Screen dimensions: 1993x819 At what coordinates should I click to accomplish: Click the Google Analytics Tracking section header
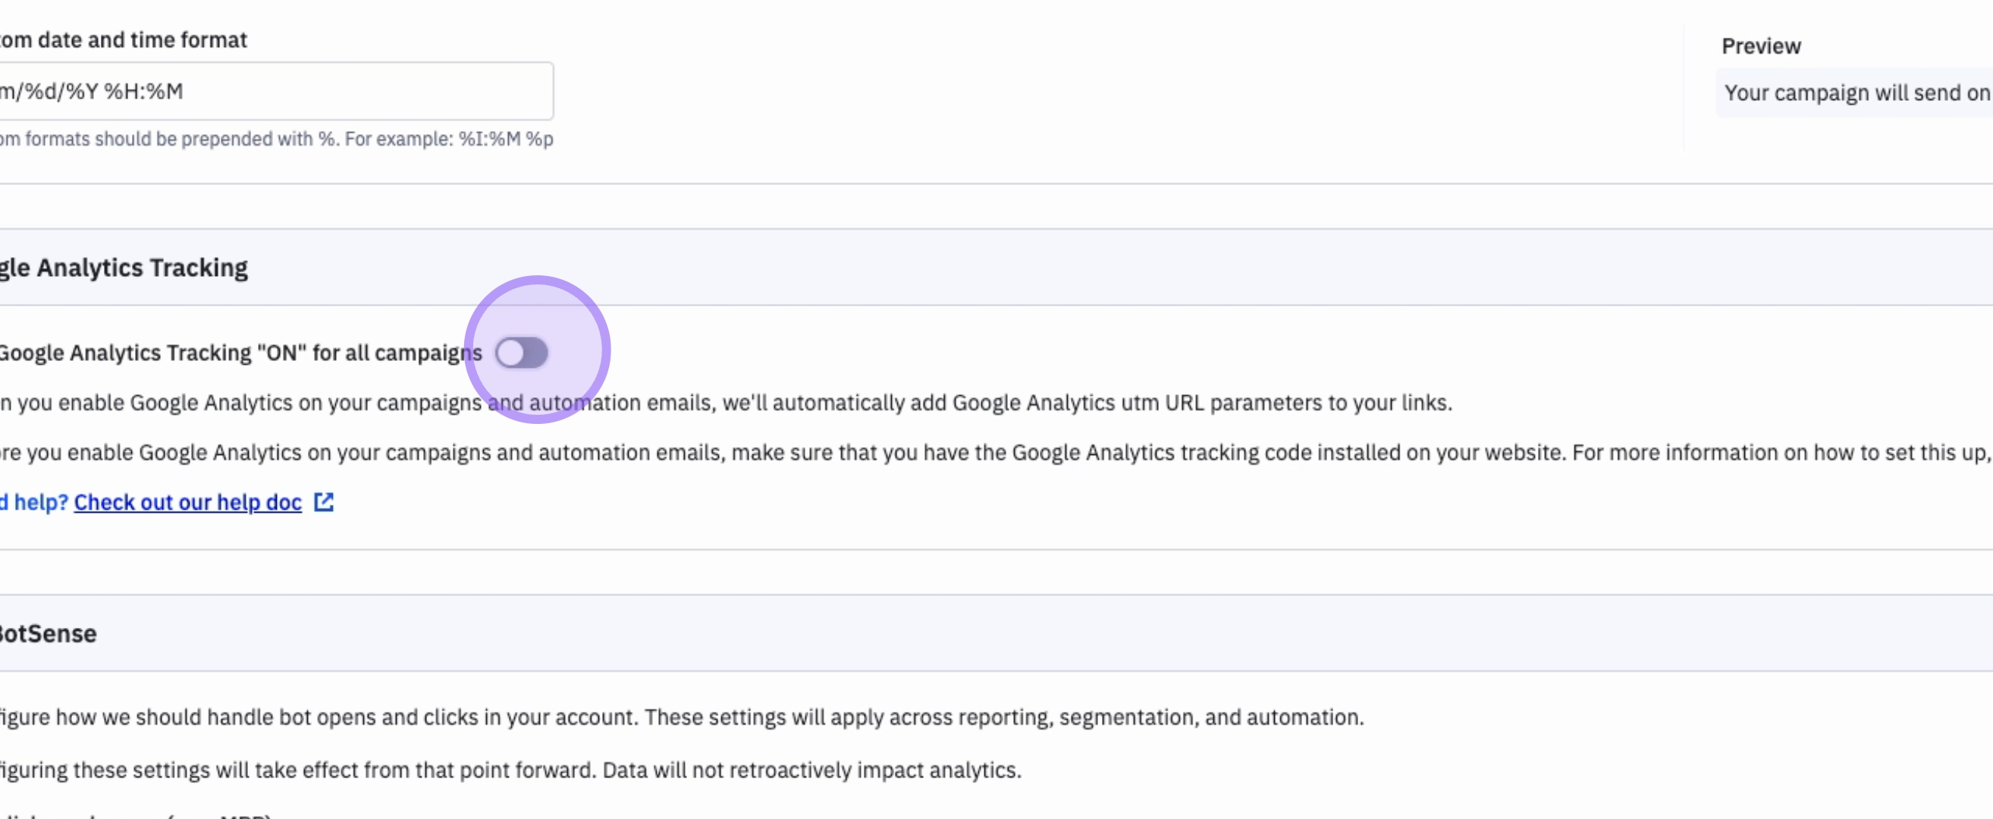pos(124,268)
